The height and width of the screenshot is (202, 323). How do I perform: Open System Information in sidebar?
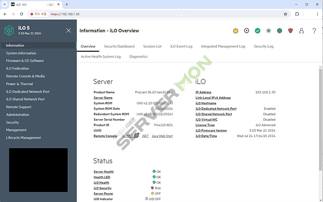tap(21, 53)
